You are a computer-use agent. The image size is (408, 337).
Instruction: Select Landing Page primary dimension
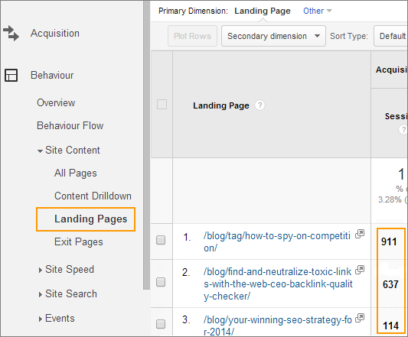pos(263,11)
